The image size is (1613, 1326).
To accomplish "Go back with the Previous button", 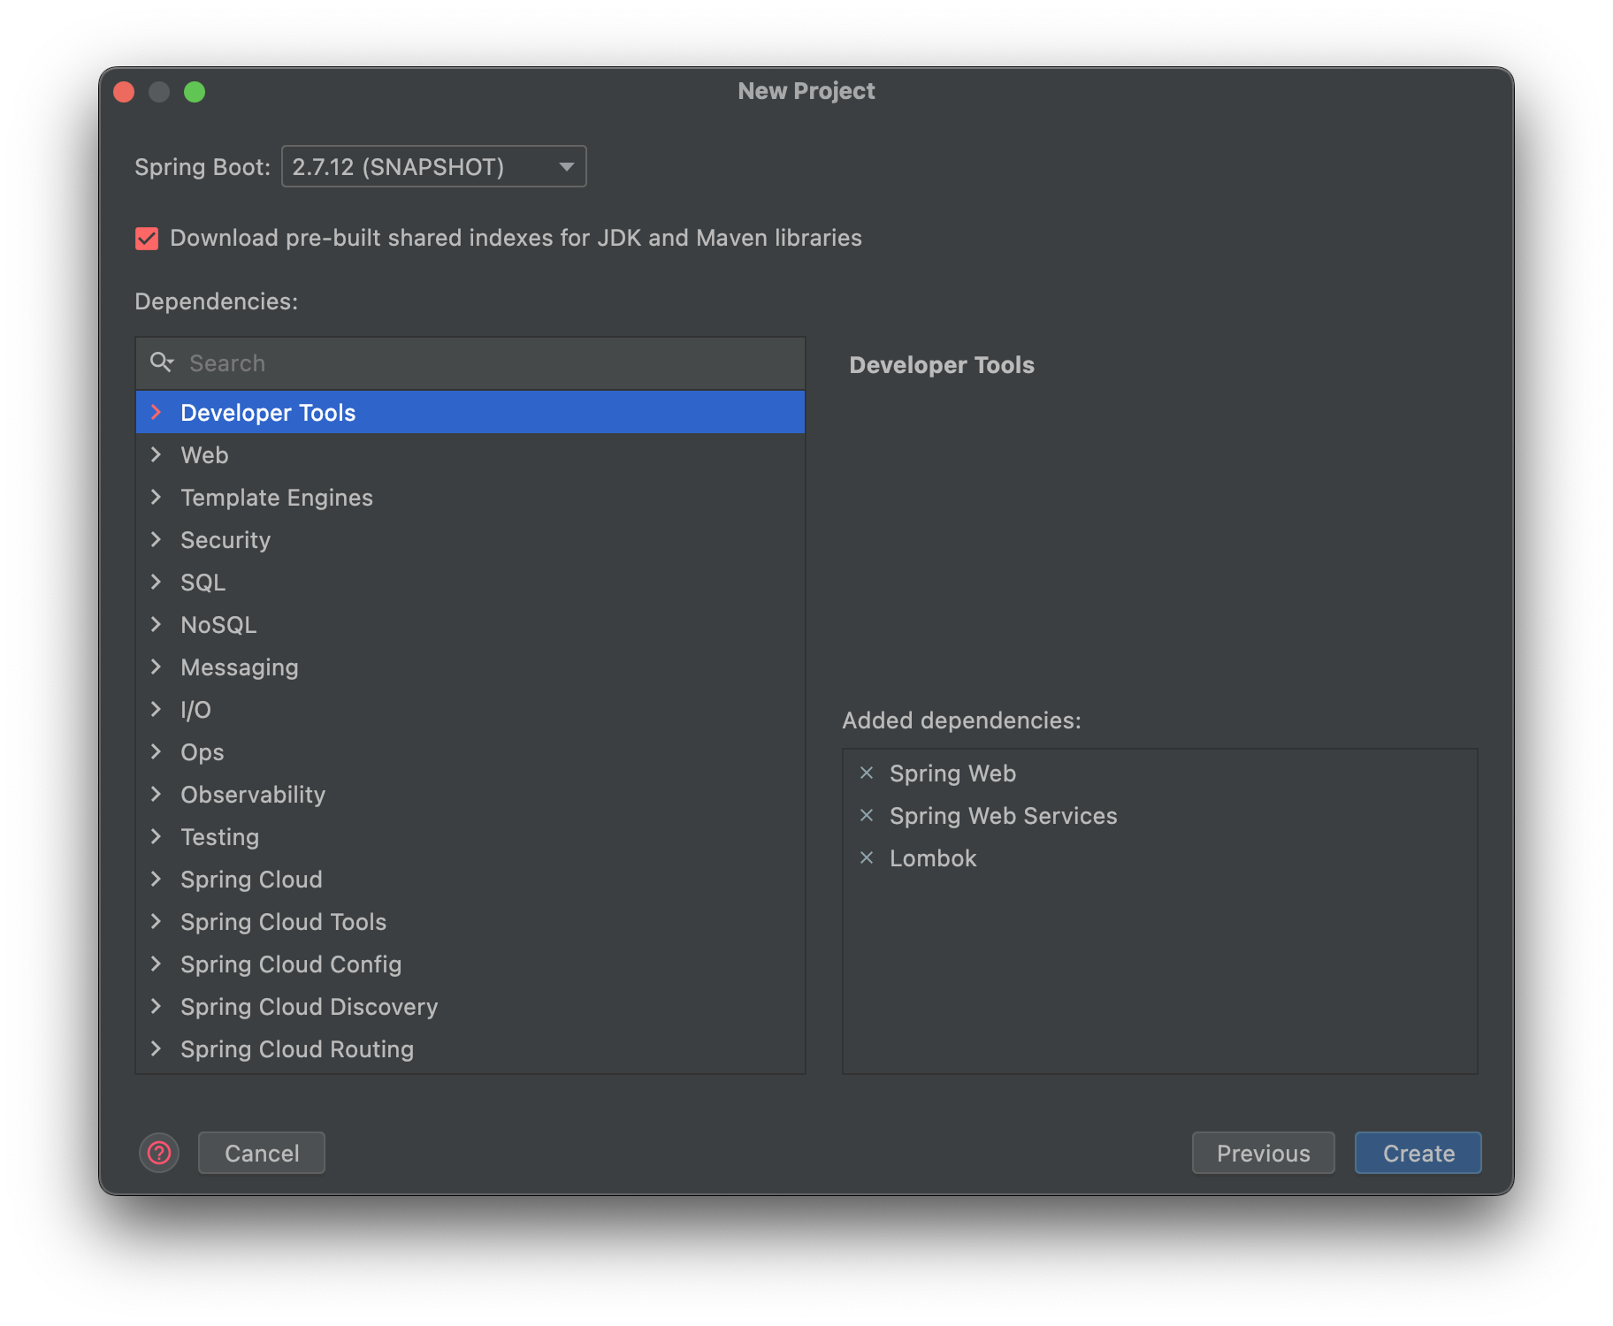I will point(1263,1153).
